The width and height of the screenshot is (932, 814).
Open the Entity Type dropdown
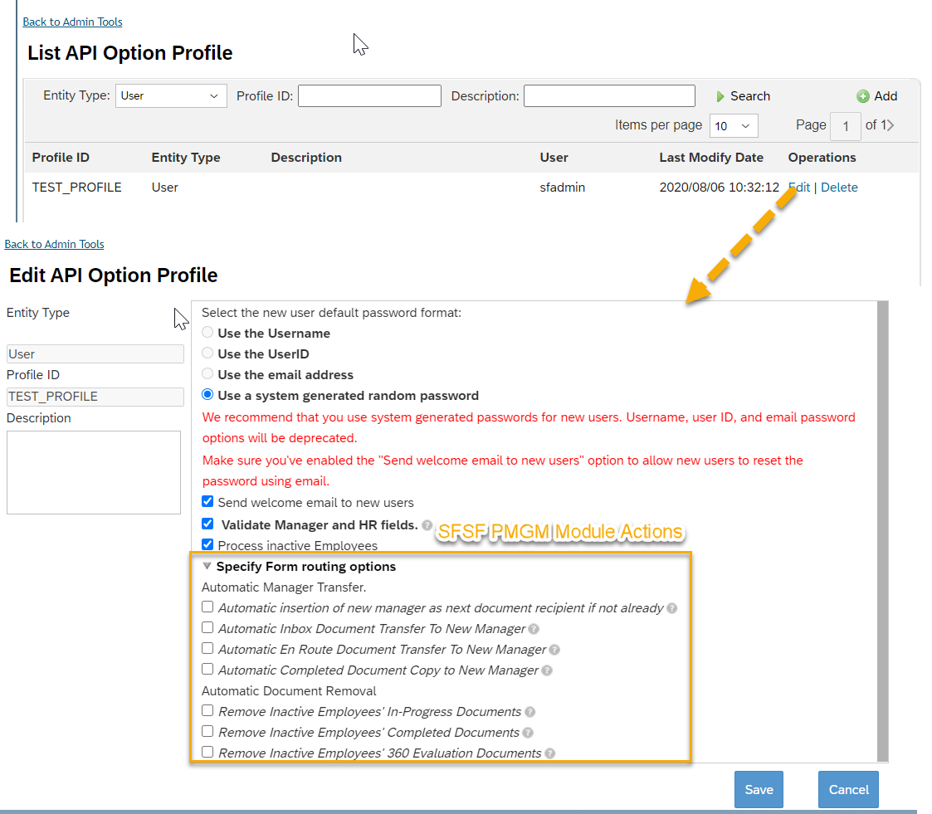point(170,96)
